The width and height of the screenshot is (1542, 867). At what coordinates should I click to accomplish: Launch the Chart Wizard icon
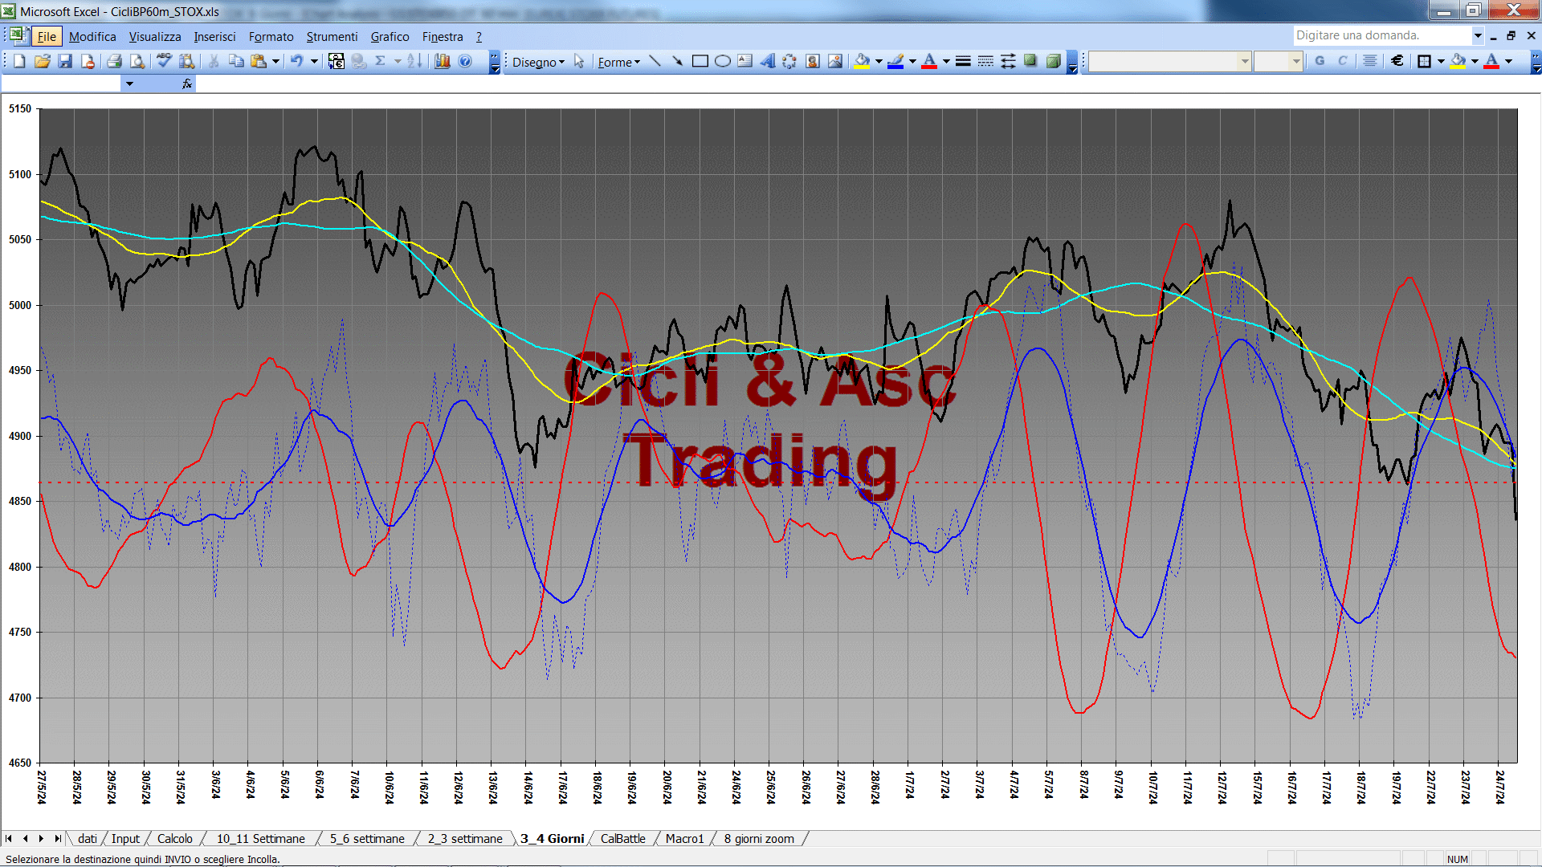[443, 61]
